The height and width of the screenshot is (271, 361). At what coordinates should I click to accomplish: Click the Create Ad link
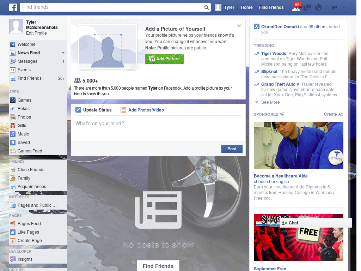coord(334,114)
